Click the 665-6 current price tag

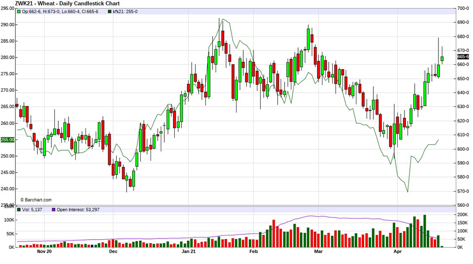pyautogui.click(x=463, y=57)
